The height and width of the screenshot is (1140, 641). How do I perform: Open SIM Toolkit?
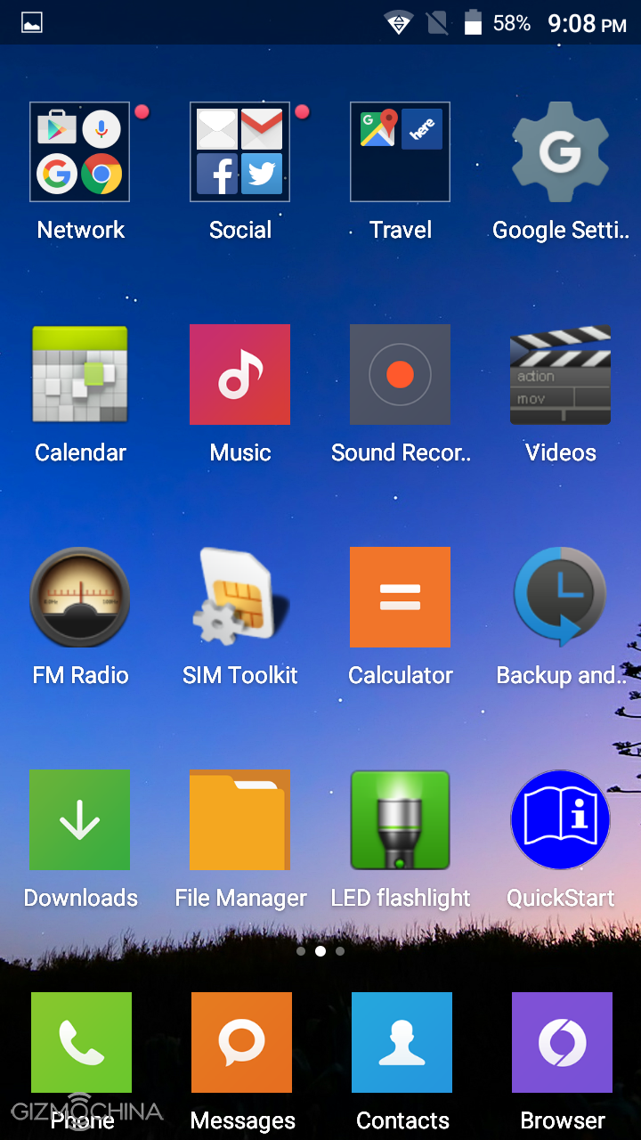(239, 597)
